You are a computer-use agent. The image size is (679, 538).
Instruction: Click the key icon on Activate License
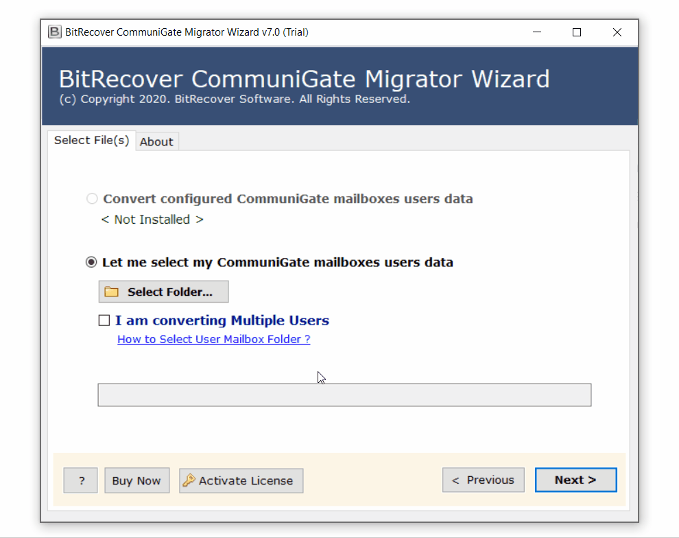tap(189, 480)
